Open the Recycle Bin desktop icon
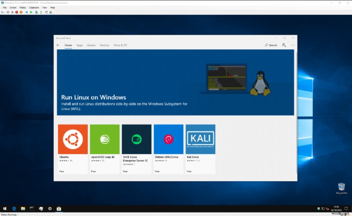The image size is (352, 216). tap(341, 188)
